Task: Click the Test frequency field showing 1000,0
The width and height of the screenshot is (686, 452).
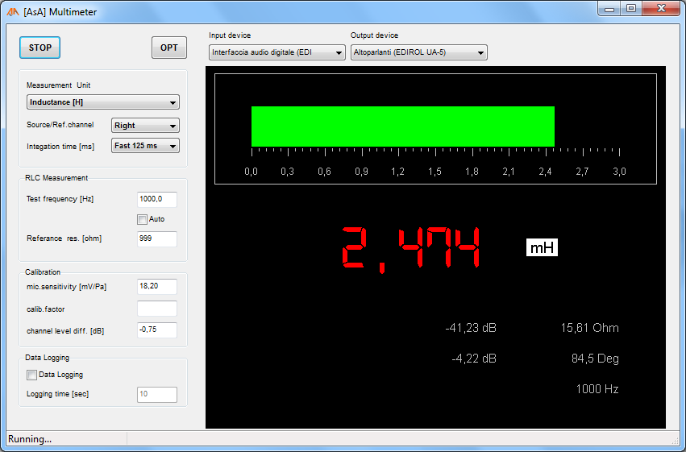Action: tap(157, 199)
